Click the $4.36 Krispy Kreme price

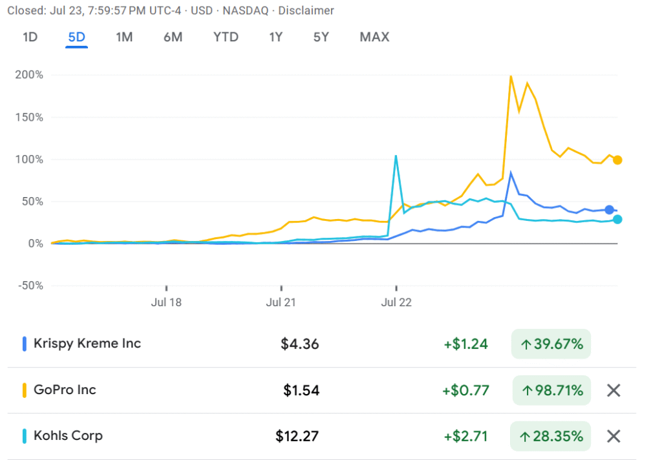(x=300, y=344)
